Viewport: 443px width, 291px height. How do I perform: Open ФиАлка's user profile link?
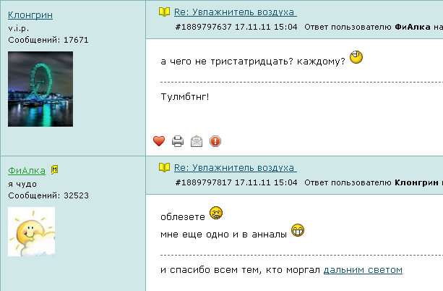tap(27, 170)
